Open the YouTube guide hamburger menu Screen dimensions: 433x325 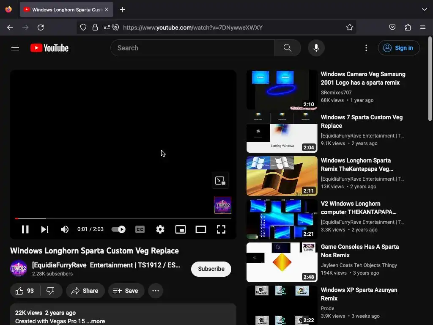coord(15,48)
